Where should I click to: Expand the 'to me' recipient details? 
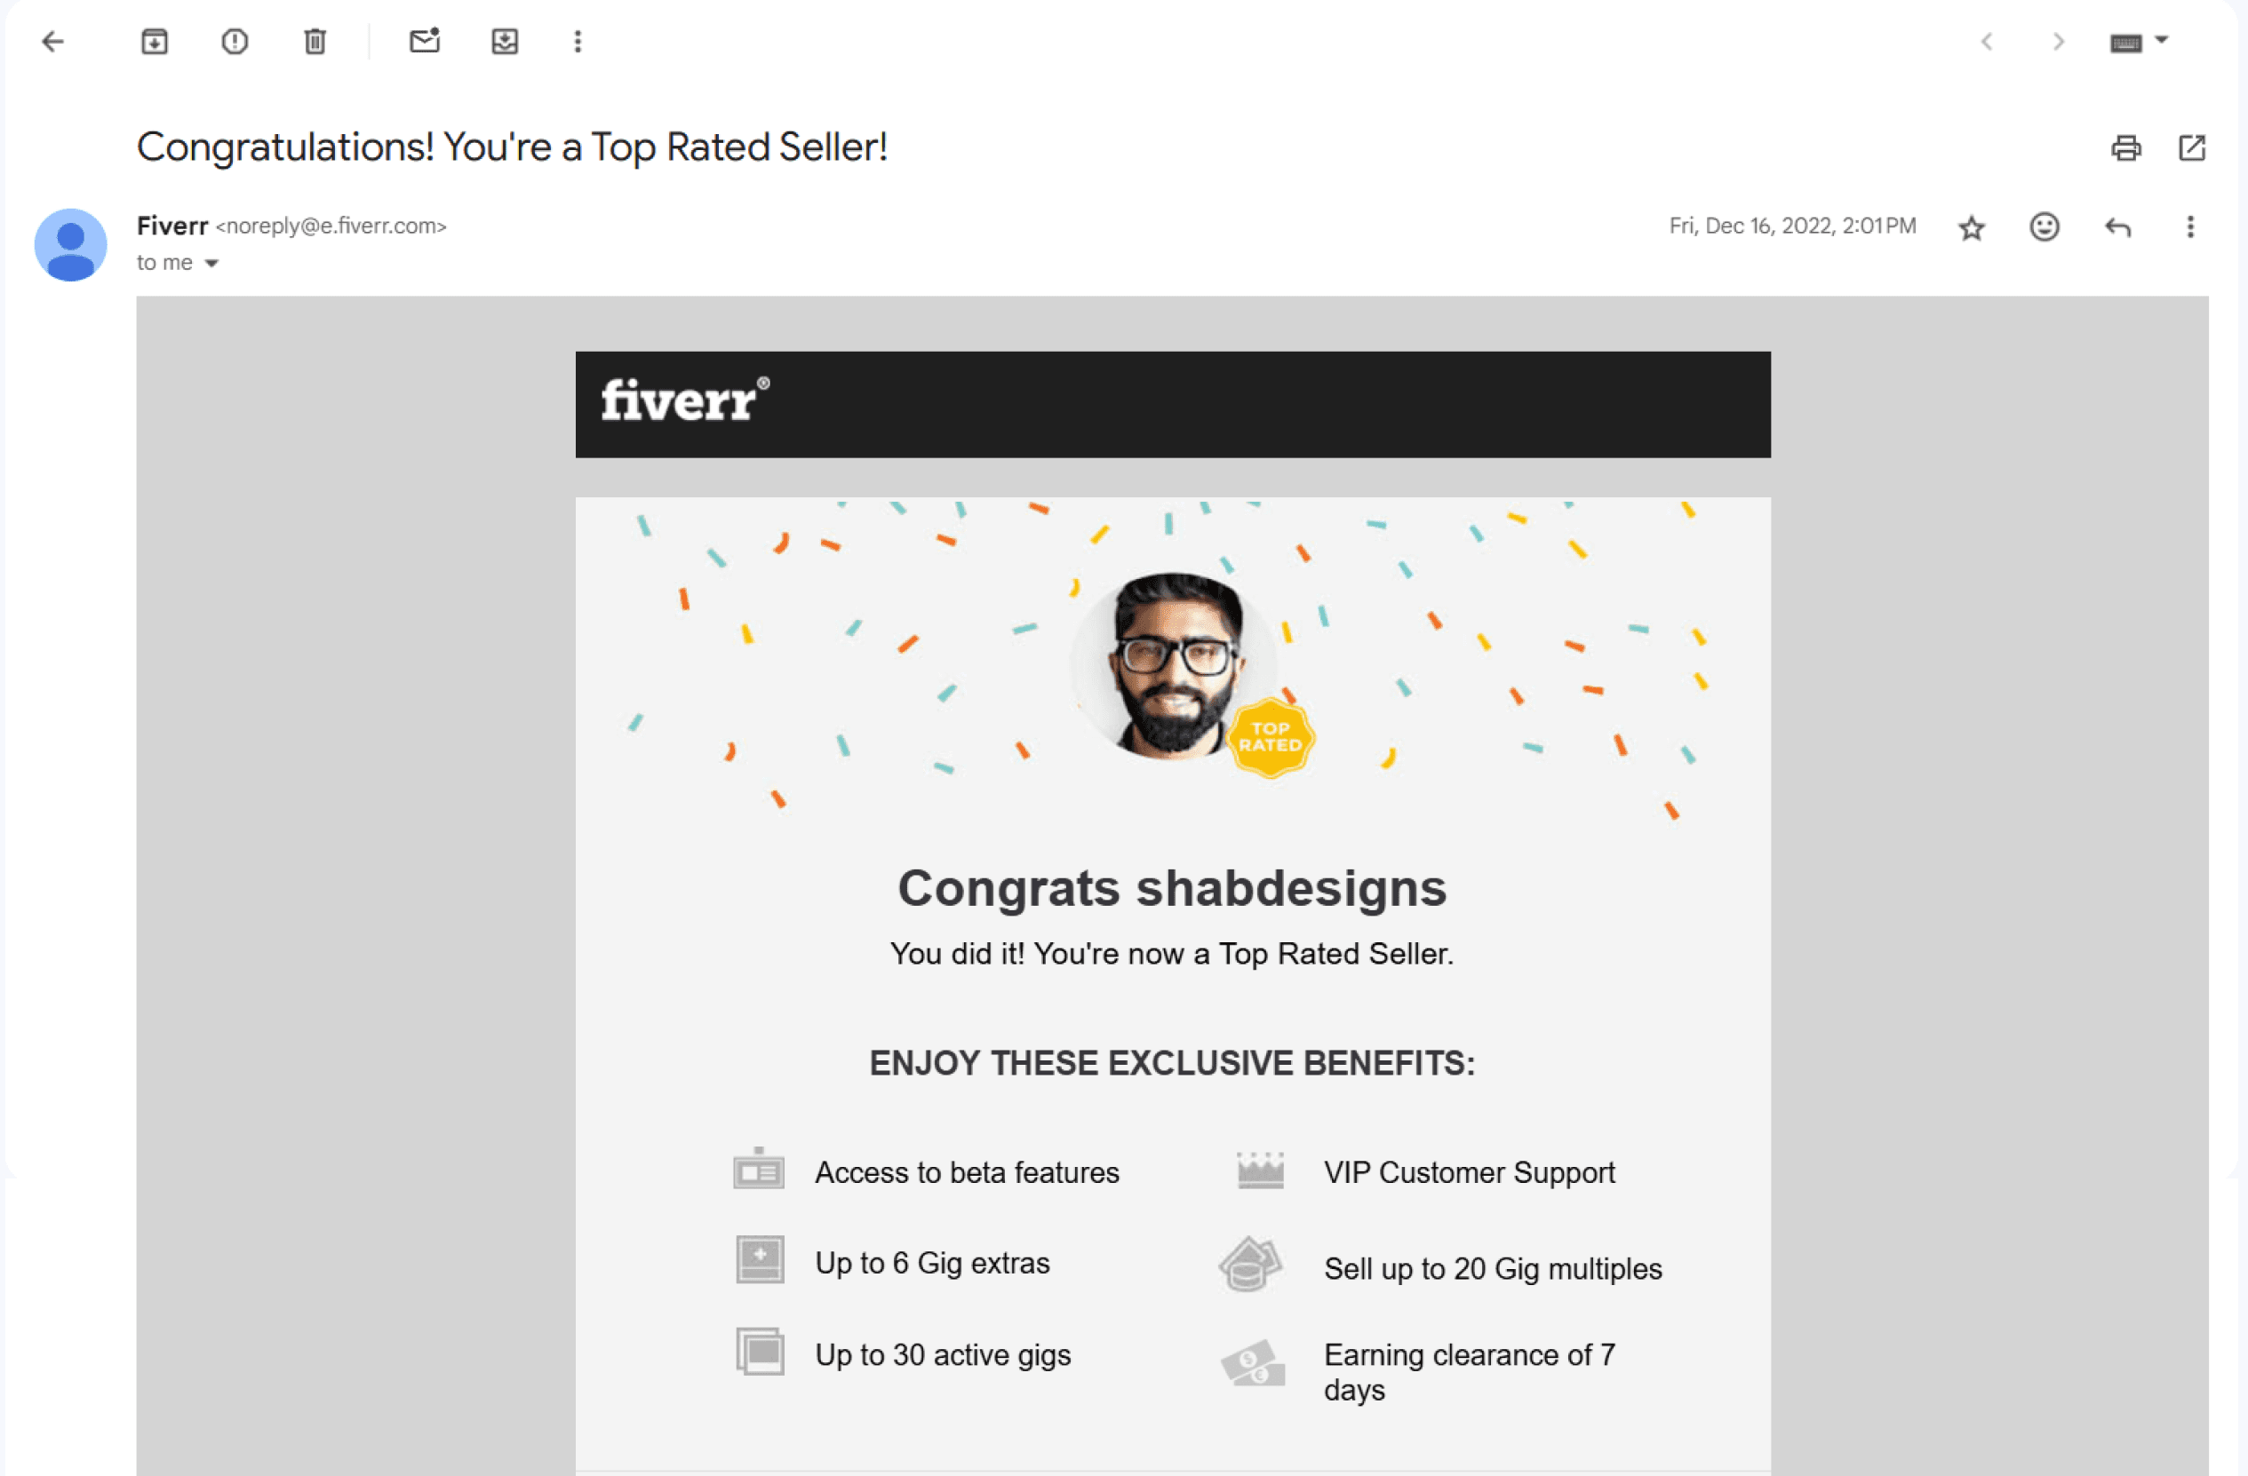(x=211, y=264)
